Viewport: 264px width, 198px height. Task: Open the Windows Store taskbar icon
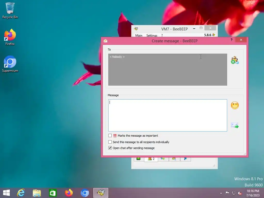coord(53,193)
